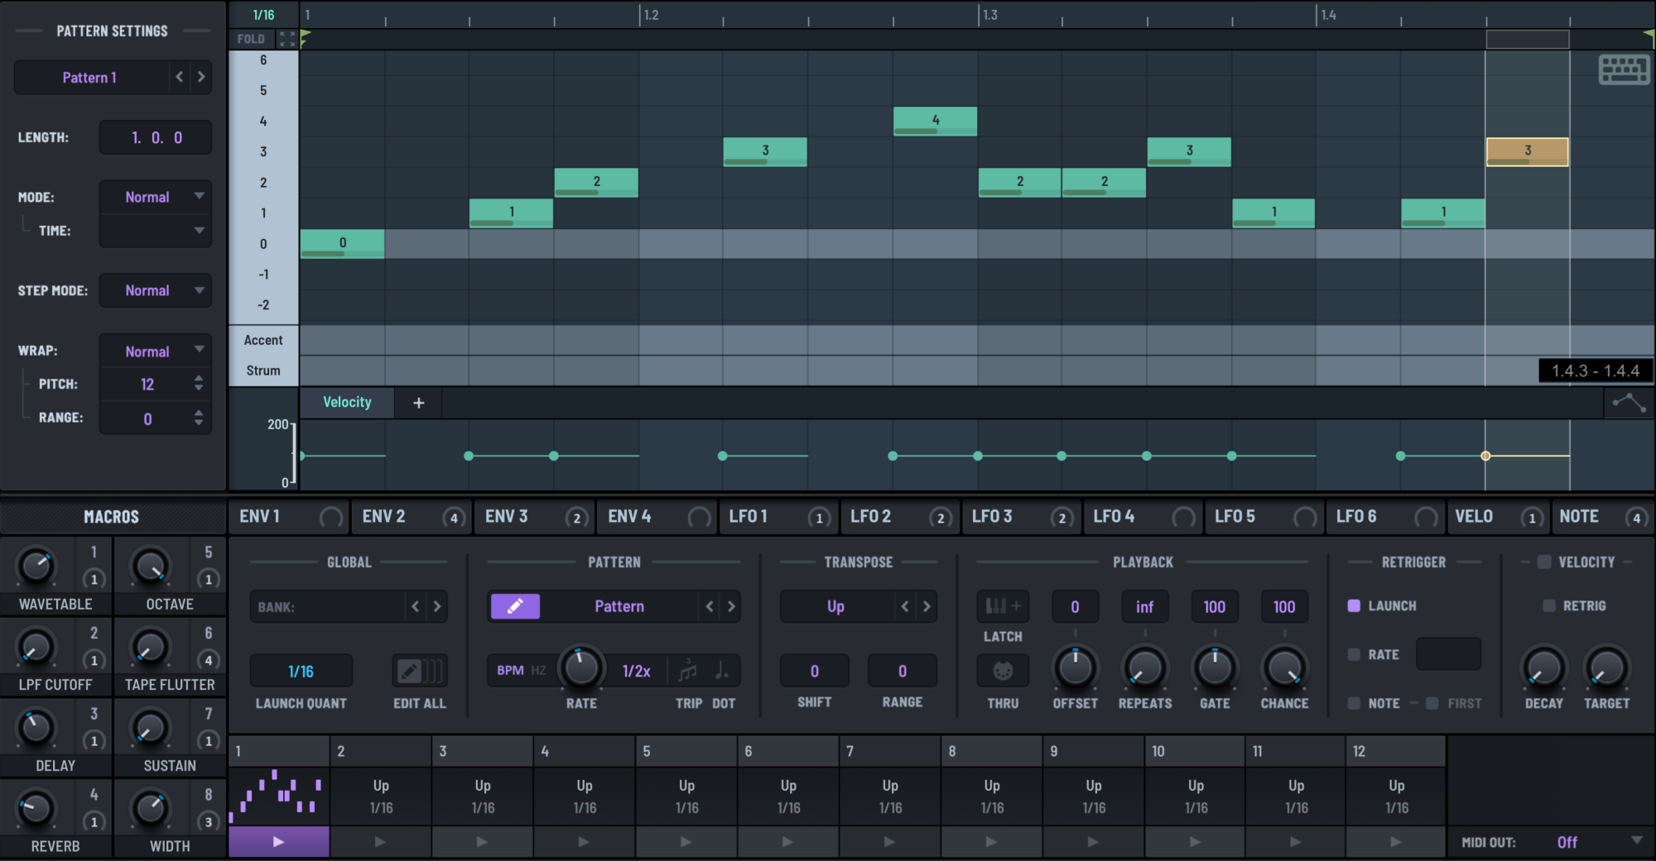Select the dotted note icon
This screenshot has width=1656, height=861.
pyautogui.click(x=722, y=671)
